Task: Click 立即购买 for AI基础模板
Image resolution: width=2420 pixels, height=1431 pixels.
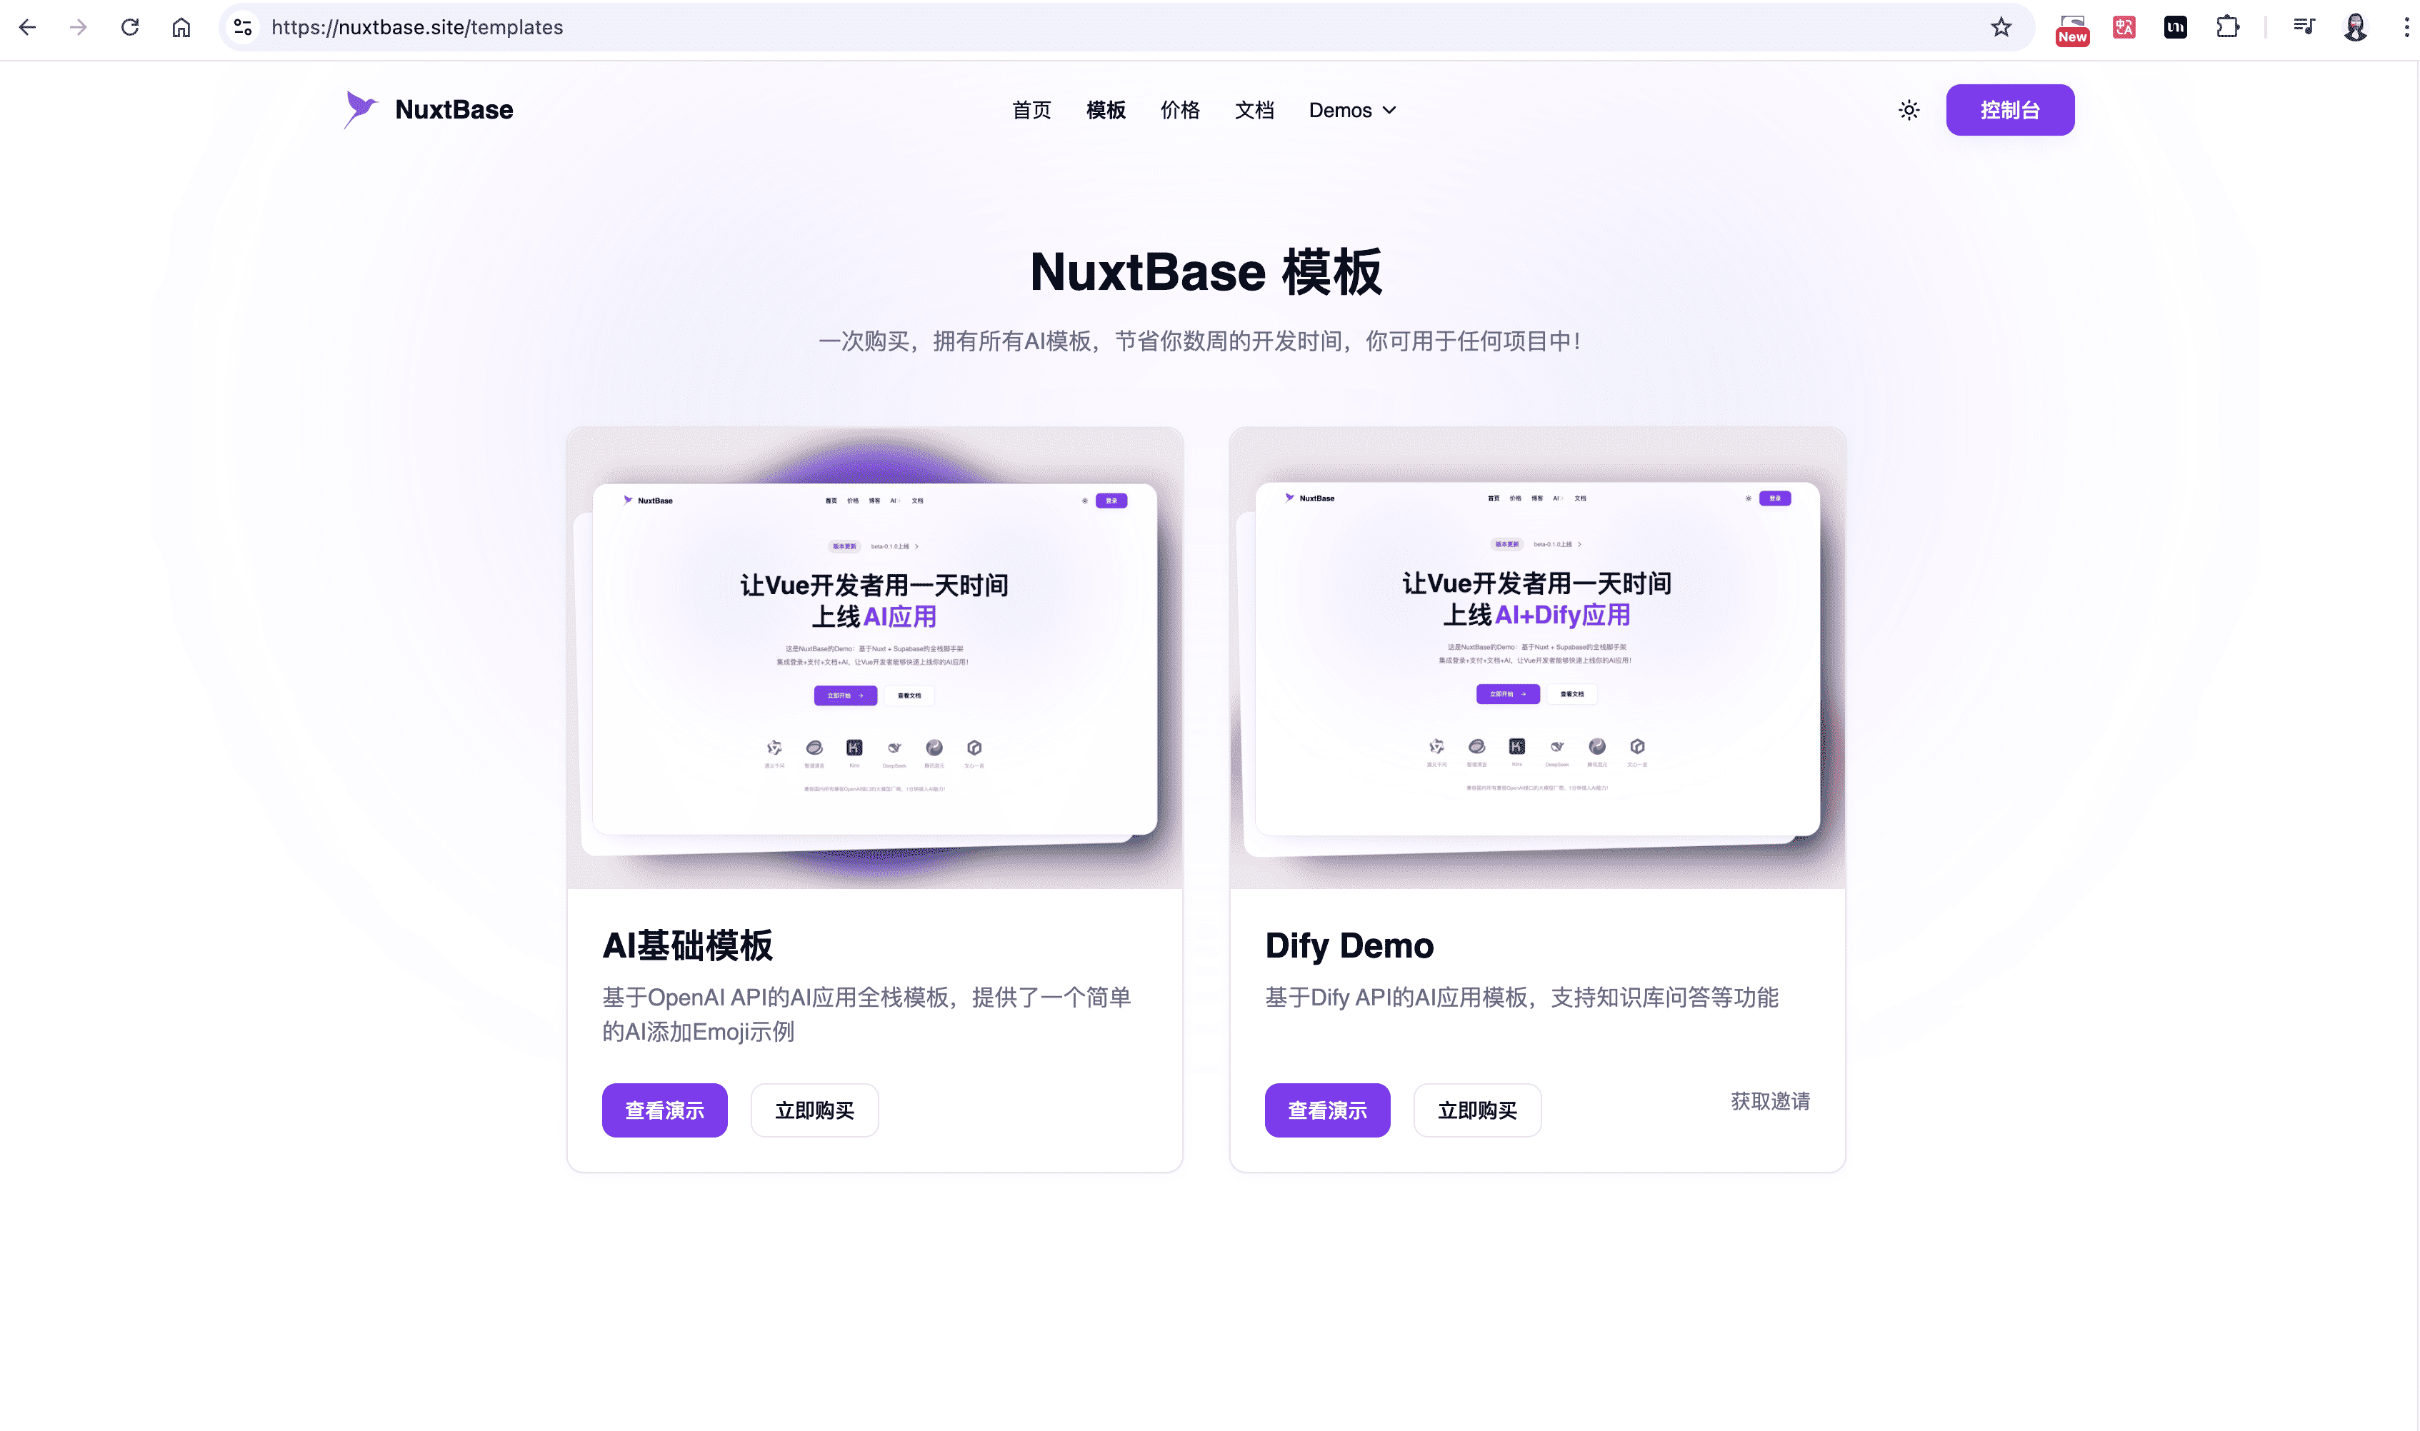Action: tap(814, 1110)
